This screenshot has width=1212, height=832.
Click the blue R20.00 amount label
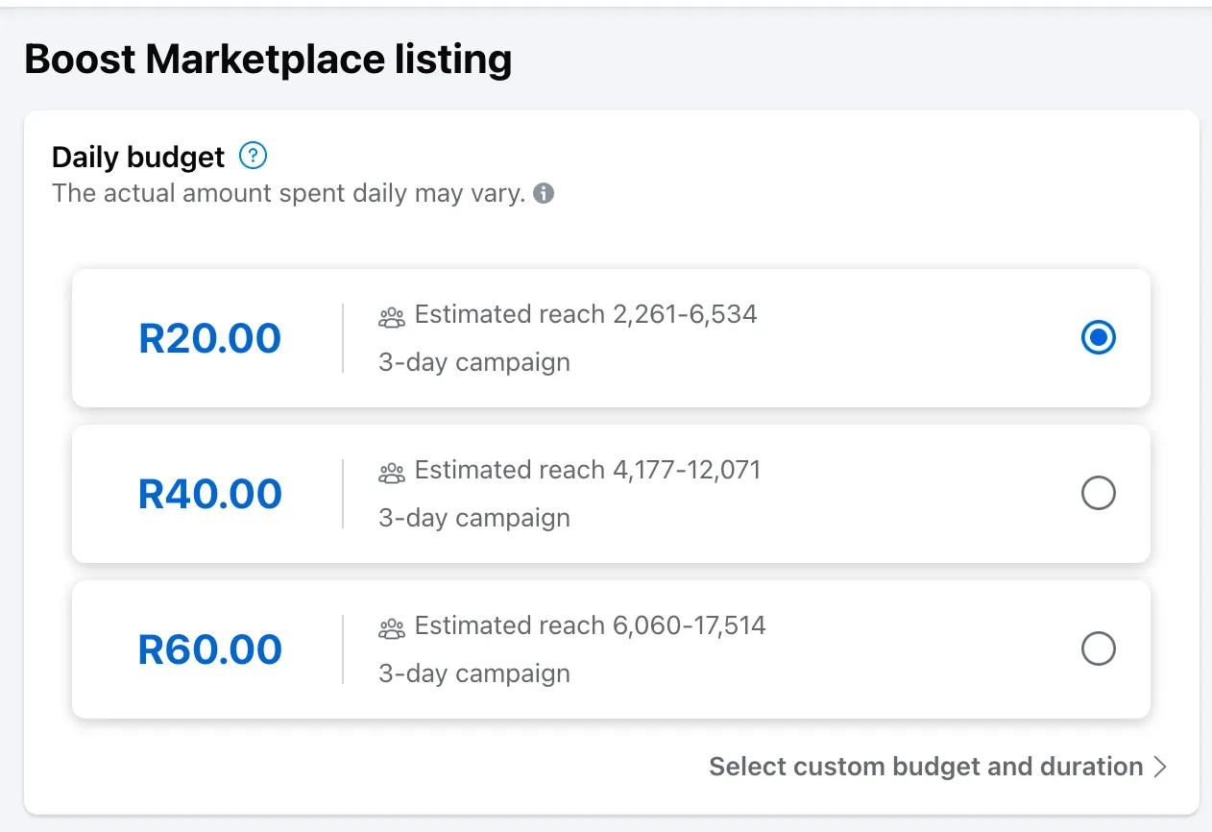pyautogui.click(x=209, y=338)
